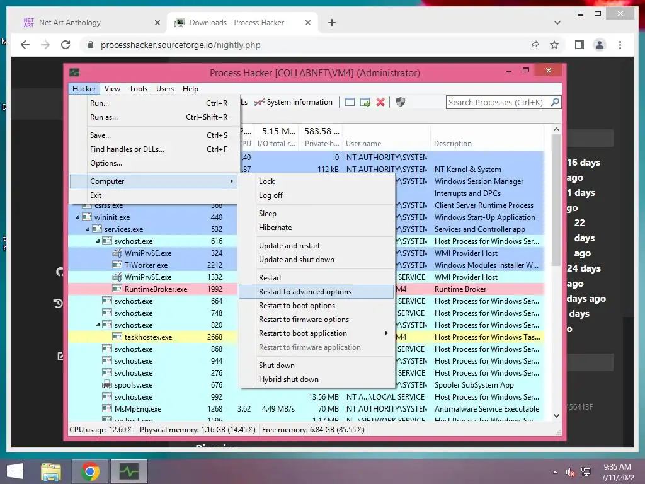This screenshot has width=645, height=484.
Task: Click the MsMpEng.exe process icon
Action: (107, 409)
